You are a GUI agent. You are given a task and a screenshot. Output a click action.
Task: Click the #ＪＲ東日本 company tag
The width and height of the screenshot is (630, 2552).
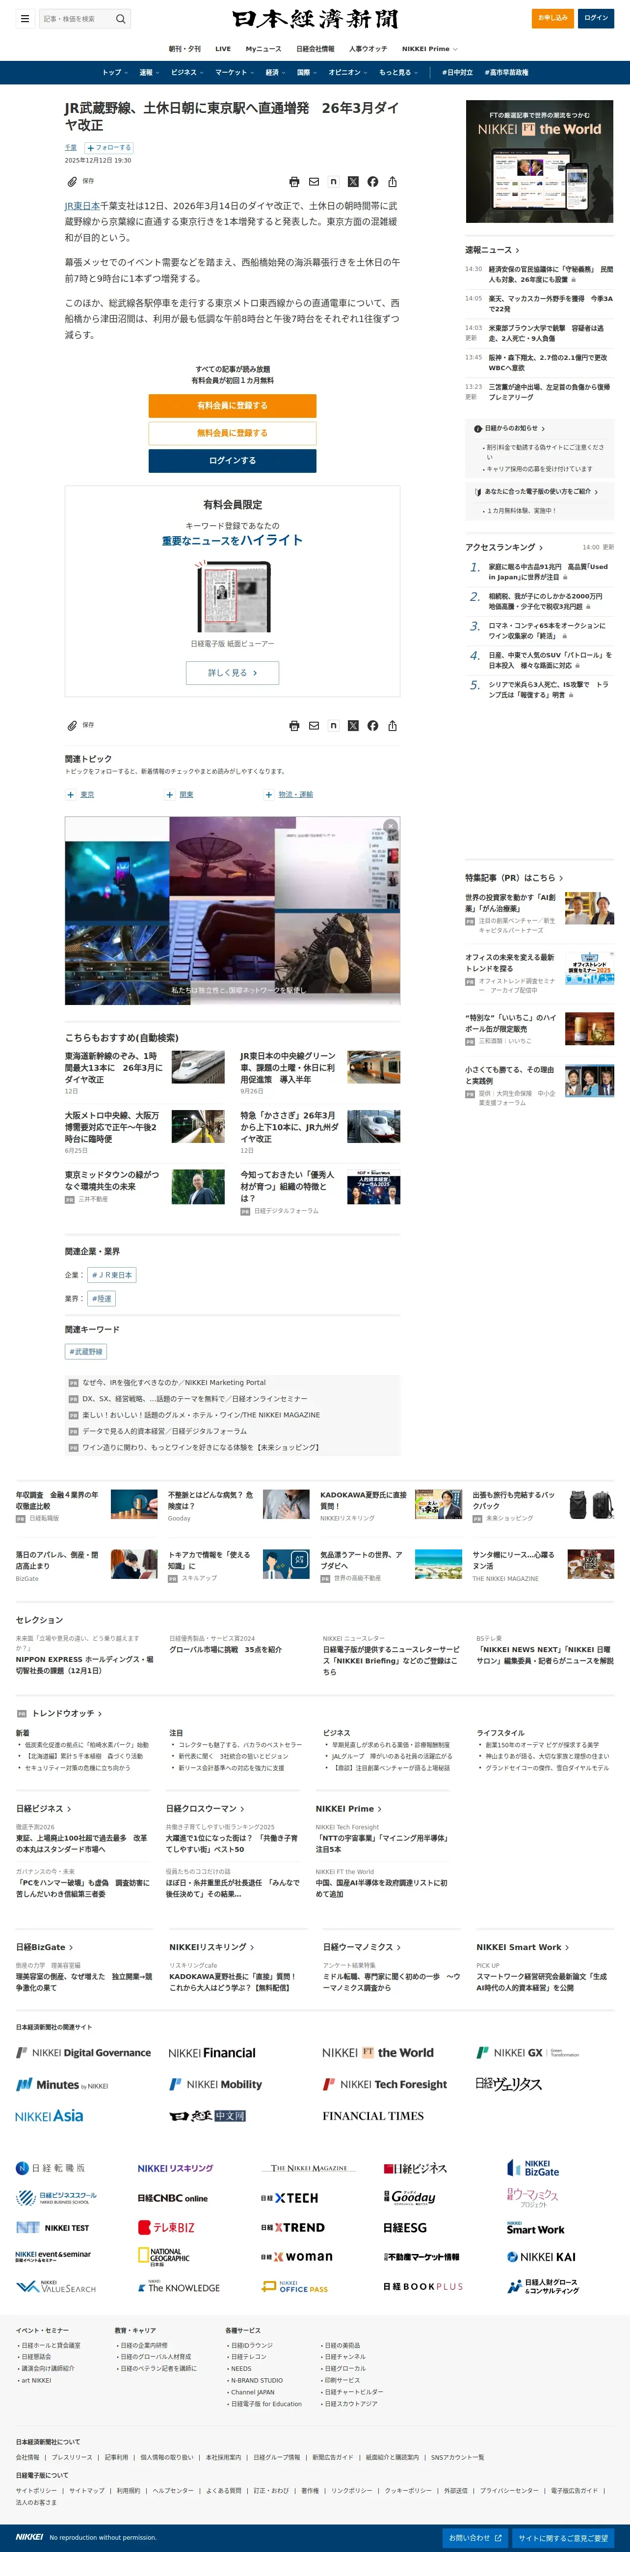coord(112,1275)
